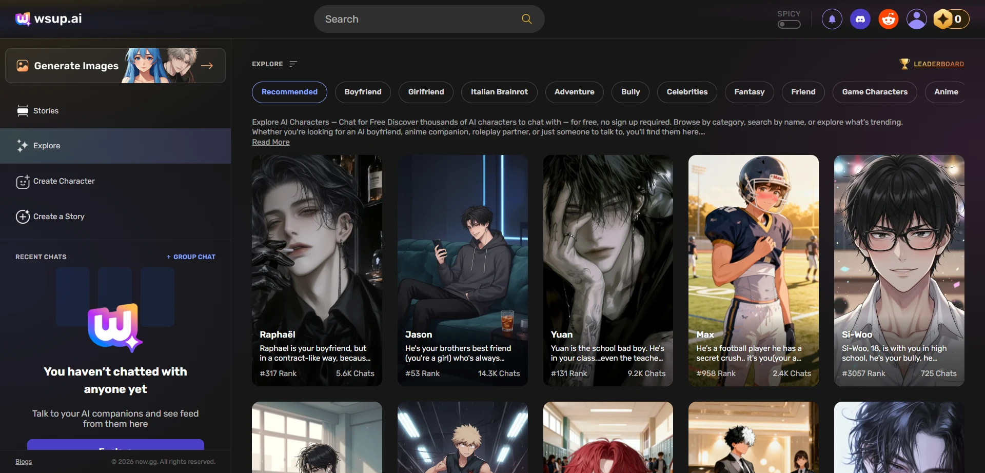Select the Create Character sidebar icon
The width and height of the screenshot is (985, 473).
(23, 182)
